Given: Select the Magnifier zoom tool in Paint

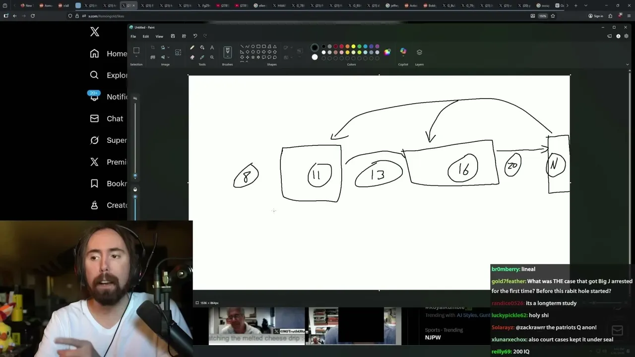Looking at the screenshot, I should 212,57.
